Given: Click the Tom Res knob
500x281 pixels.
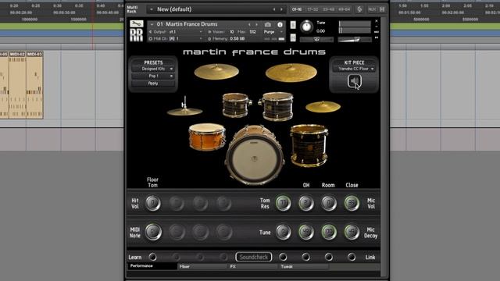Looking at the screenshot, I should coord(283,203).
